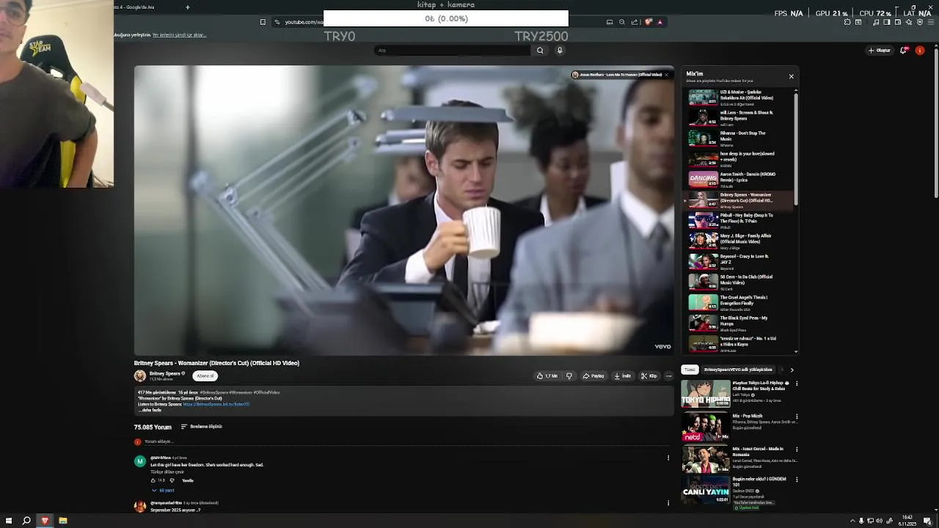
Task: Play Aaron Smith Dancin KRONO Remix
Action: pyautogui.click(x=739, y=180)
